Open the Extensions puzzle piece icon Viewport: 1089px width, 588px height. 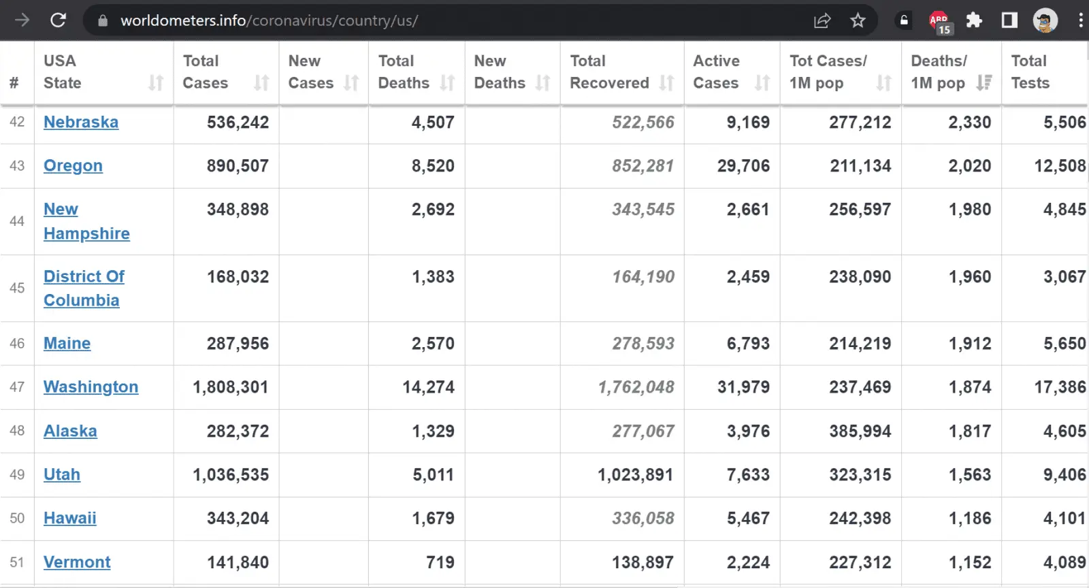click(974, 20)
